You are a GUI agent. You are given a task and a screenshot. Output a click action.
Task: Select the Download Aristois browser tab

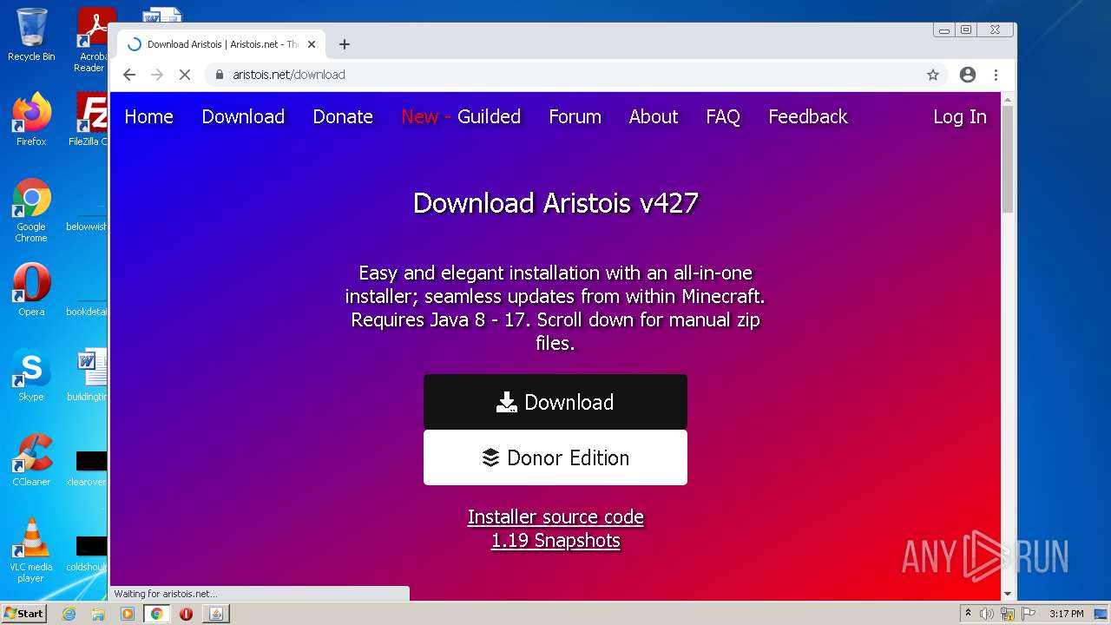click(221, 44)
